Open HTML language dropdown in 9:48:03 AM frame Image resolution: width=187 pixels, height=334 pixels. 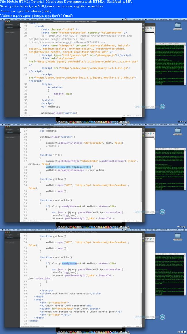point(129,326)
